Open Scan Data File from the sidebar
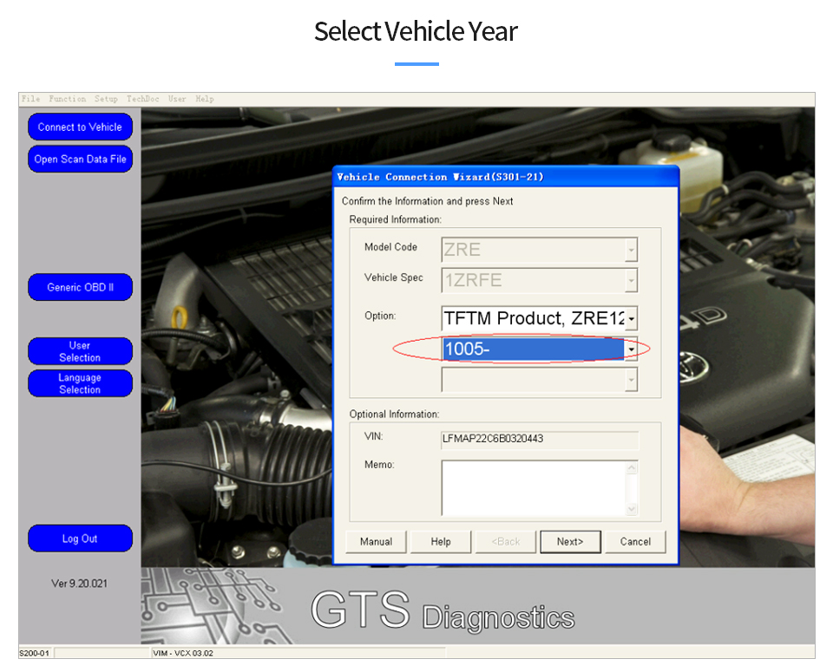The height and width of the screenshot is (672, 833). coord(80,159)
